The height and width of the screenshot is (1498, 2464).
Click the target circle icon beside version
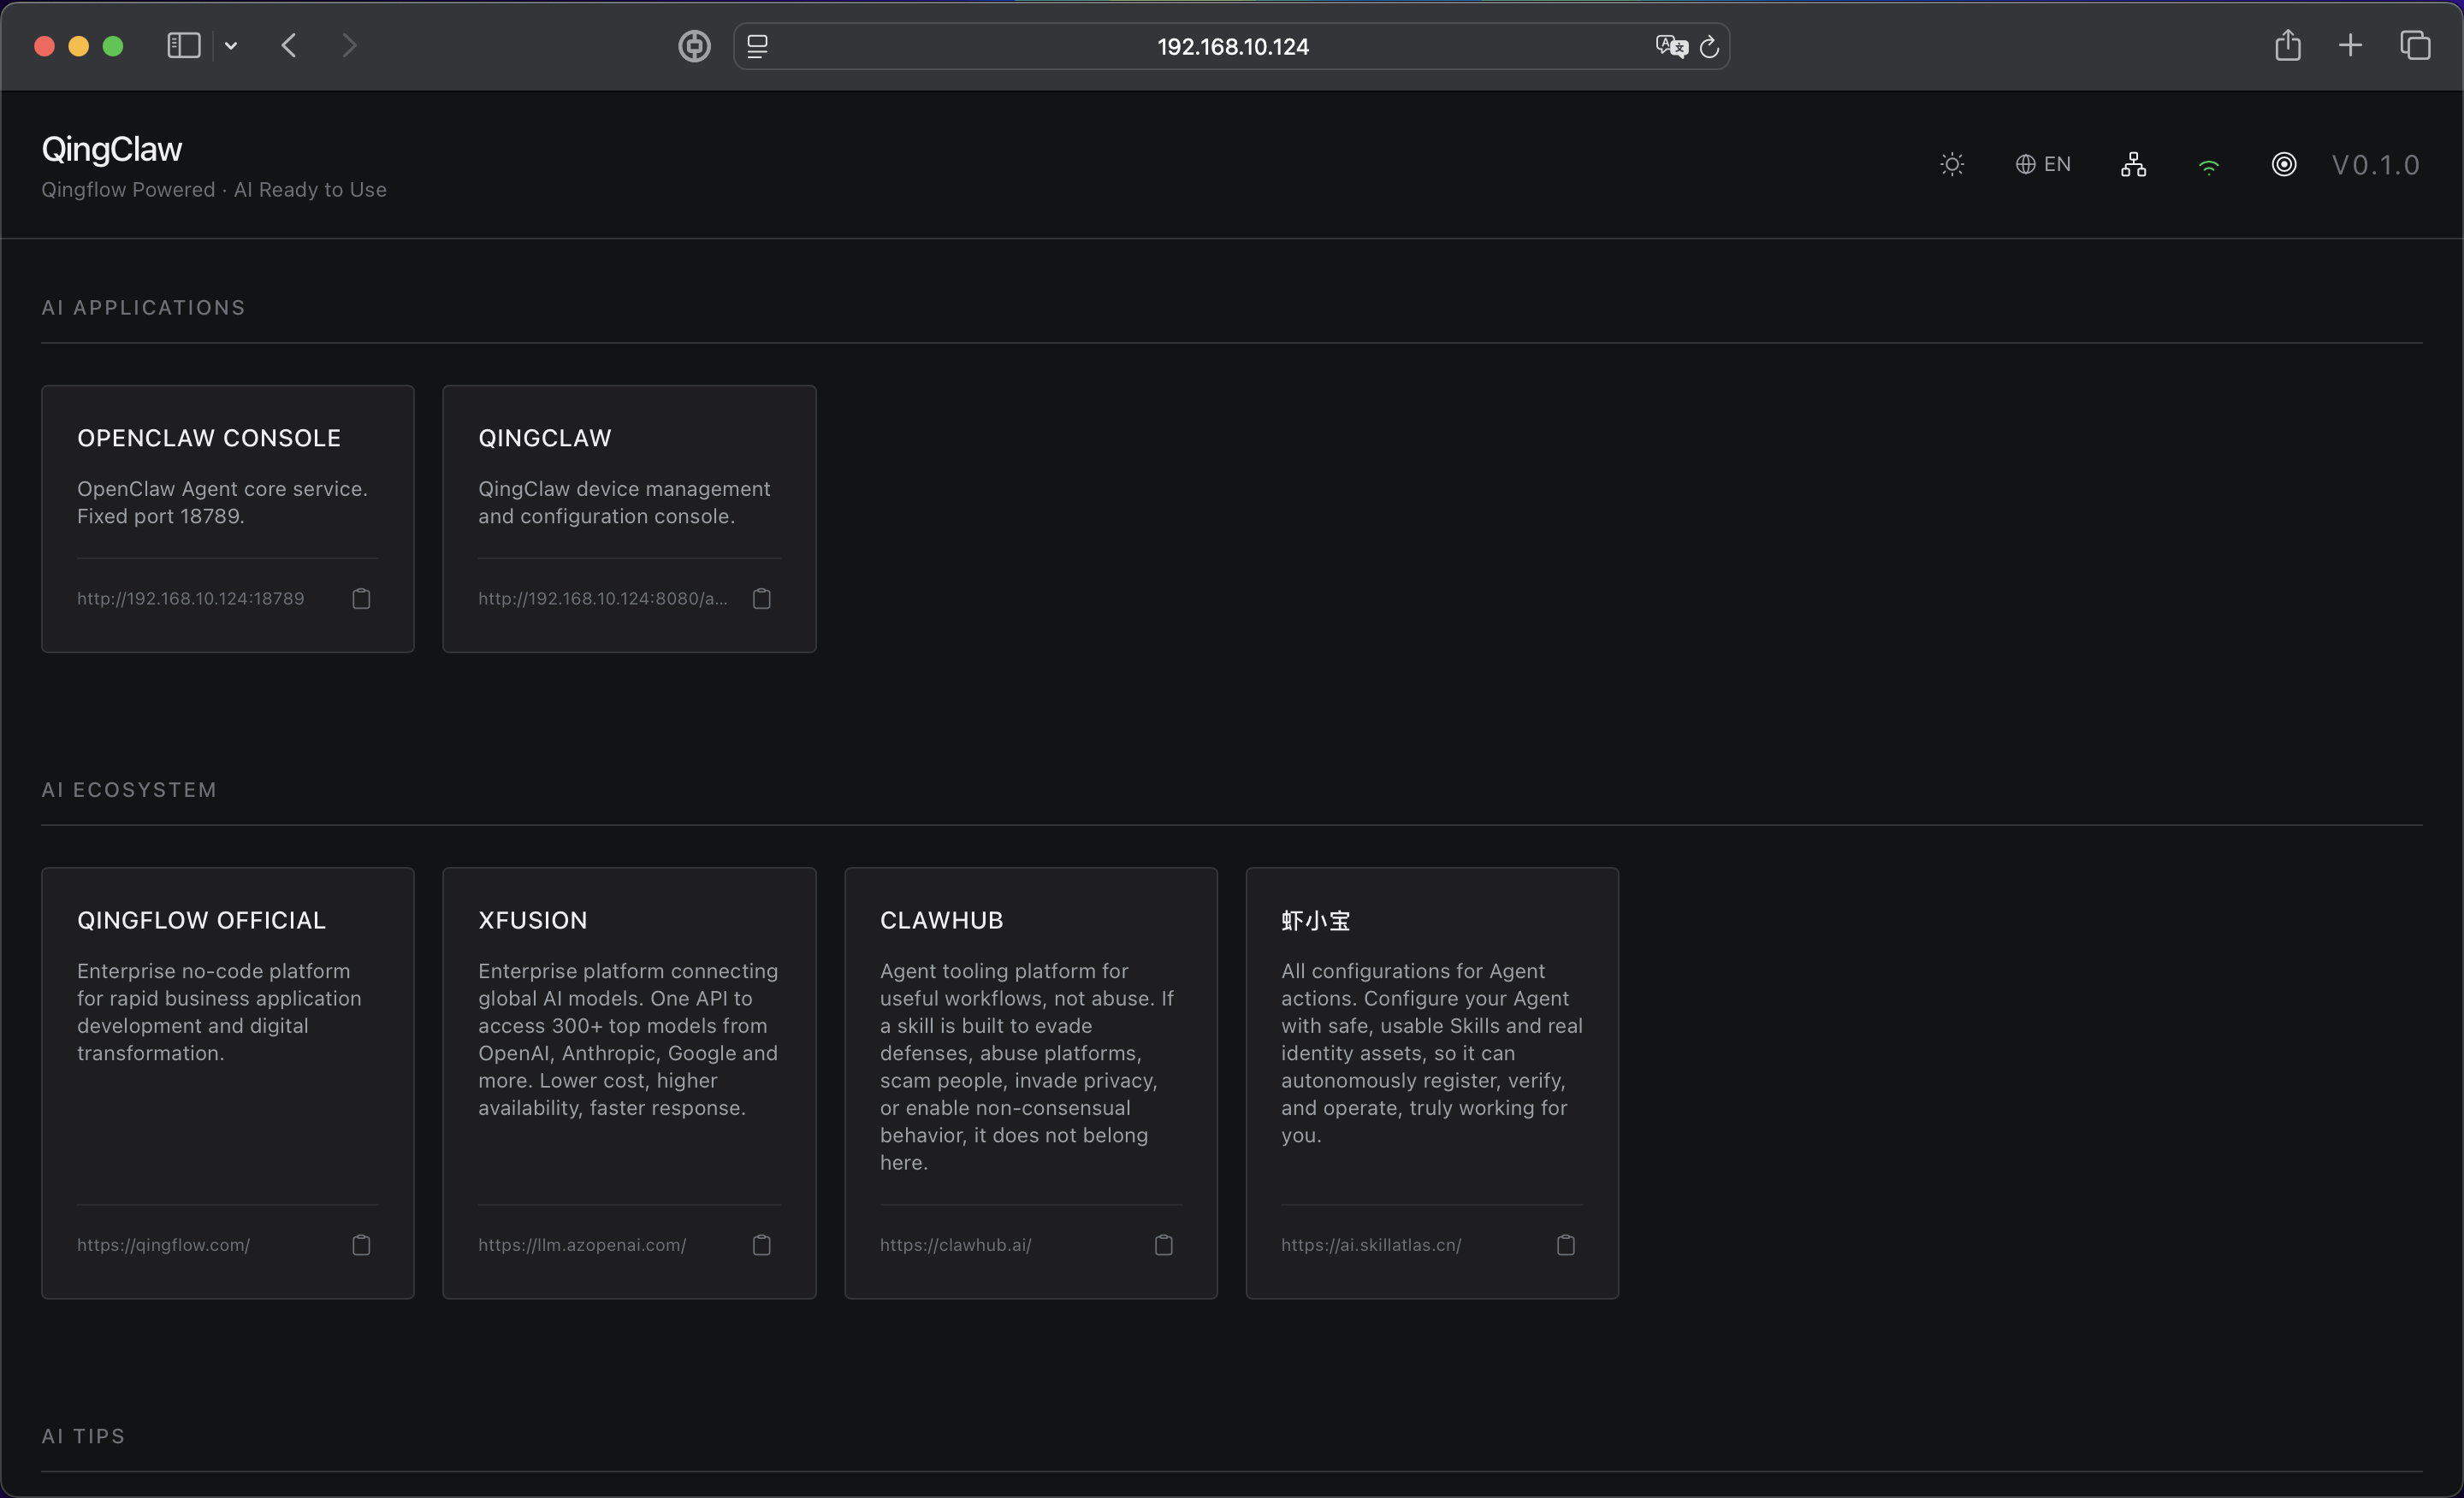[2284, 165]
